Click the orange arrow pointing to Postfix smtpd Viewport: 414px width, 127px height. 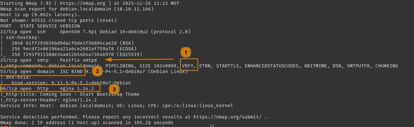pyautogui.click(x=142, y=60)
